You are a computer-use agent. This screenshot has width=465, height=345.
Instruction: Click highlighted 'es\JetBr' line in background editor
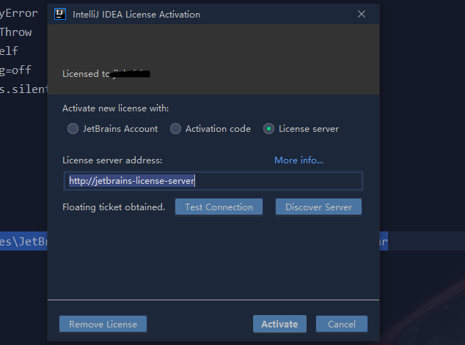23,242
